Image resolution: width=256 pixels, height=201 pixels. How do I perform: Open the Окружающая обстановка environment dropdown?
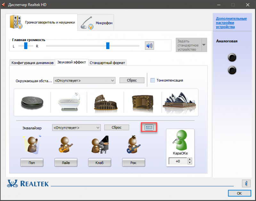84,81
